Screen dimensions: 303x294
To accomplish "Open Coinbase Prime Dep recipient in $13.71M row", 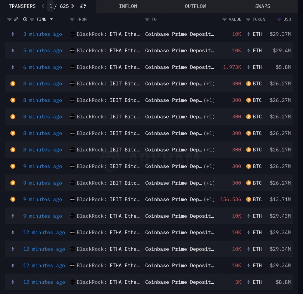I will (173, 199).
